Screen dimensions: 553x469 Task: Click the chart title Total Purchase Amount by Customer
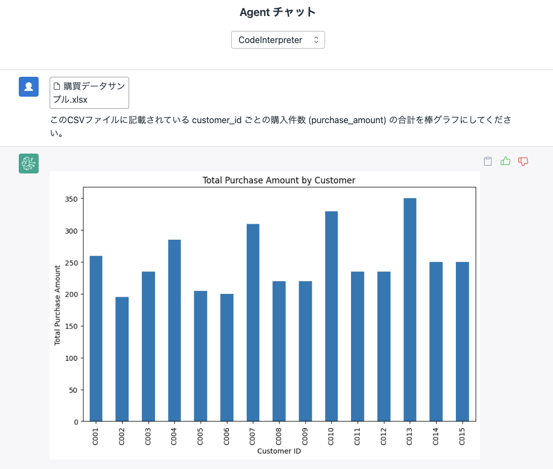coord(279,180)
